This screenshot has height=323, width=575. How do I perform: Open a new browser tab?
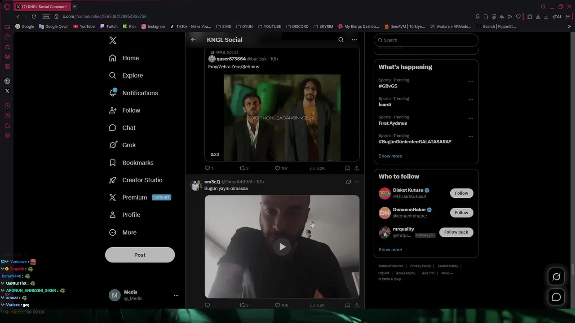pos(75,7)
